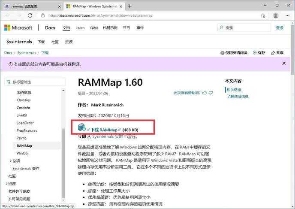Click the plus Save icon
The height and width of the screenshot is (209, 295).
(x=255, y=53)
